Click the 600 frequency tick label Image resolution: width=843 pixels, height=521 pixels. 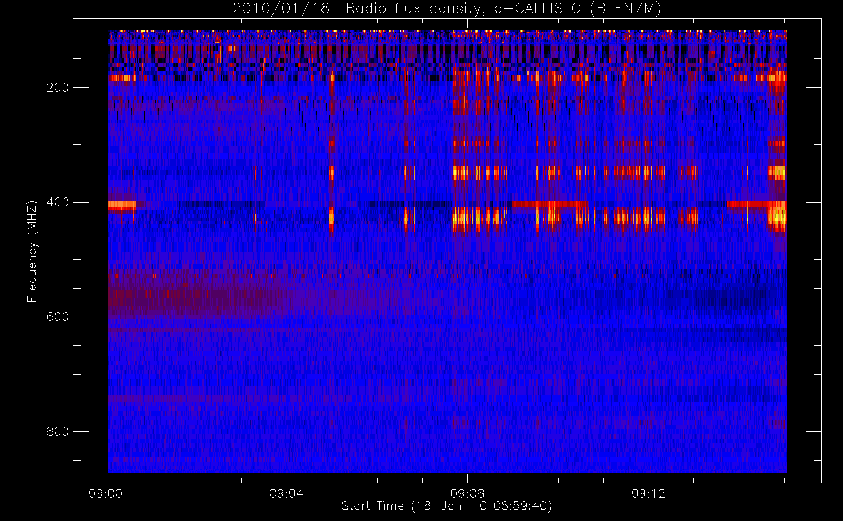pyautogui.click(x=57, y=317)
